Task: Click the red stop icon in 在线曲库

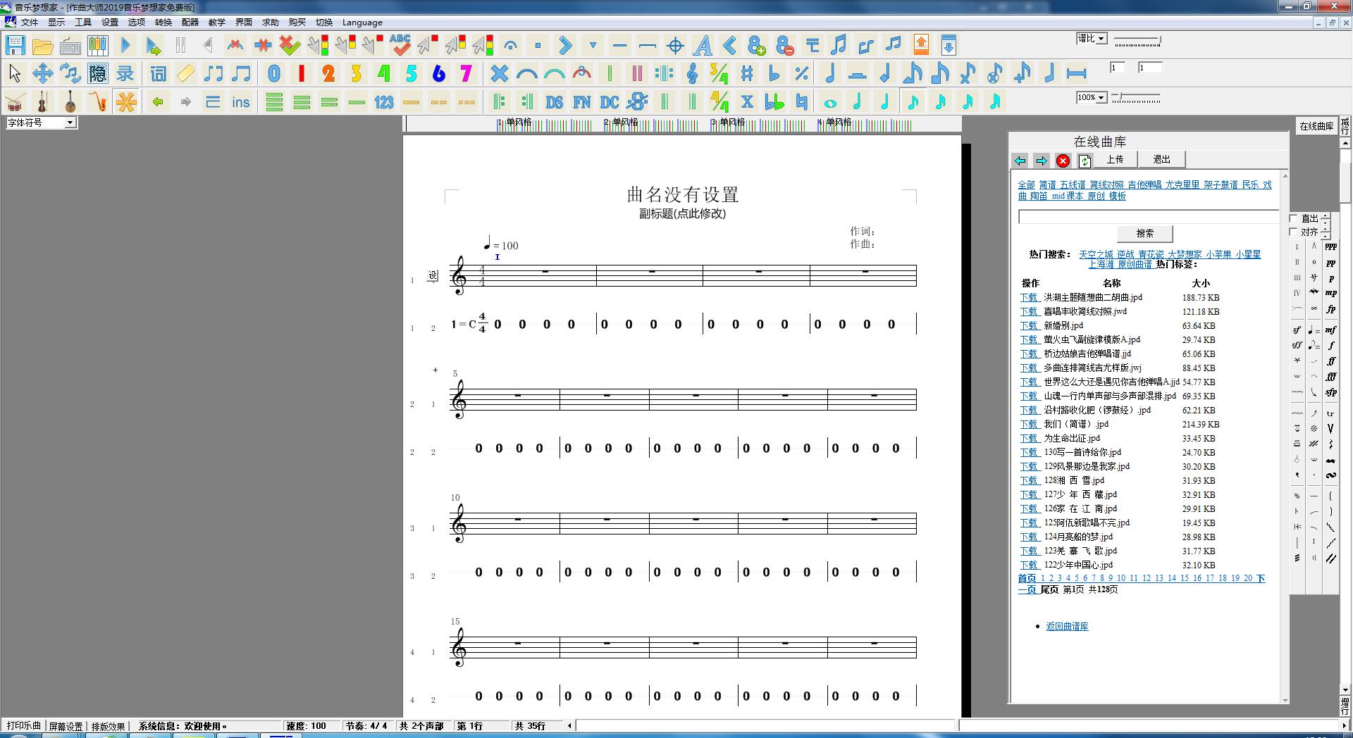Action: (1063, 161)
